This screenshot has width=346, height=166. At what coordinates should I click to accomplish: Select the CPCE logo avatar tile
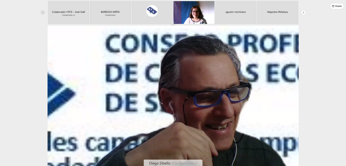152,13
